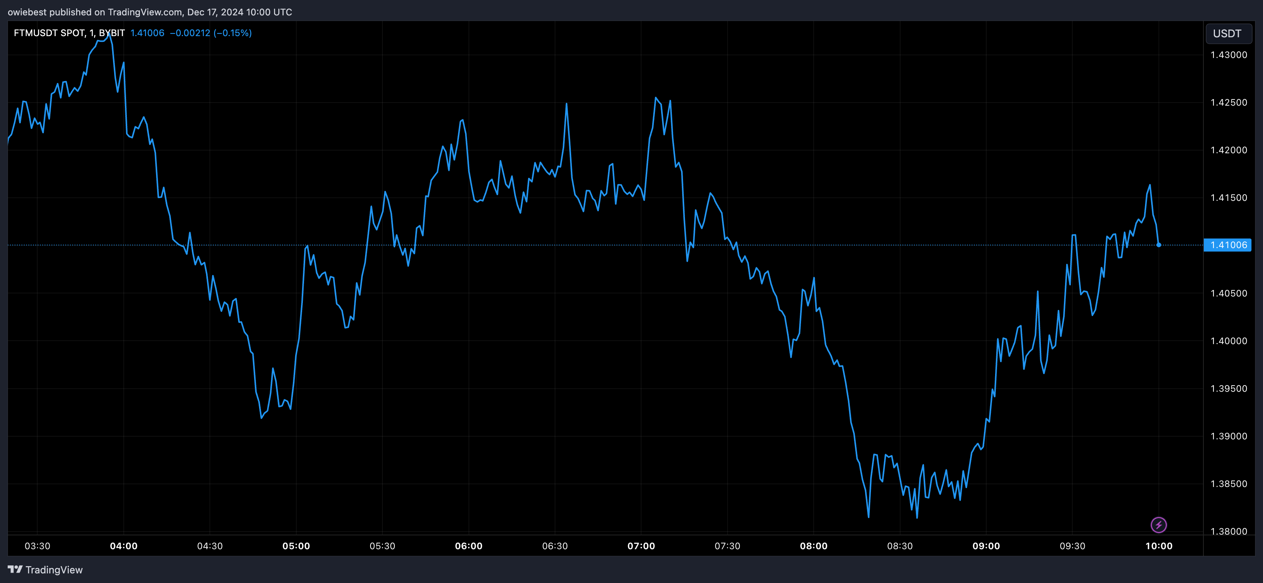This screenshot has width=1263, height=583.
Task: Click the TradingView logo icon
Action: (15, 569)
